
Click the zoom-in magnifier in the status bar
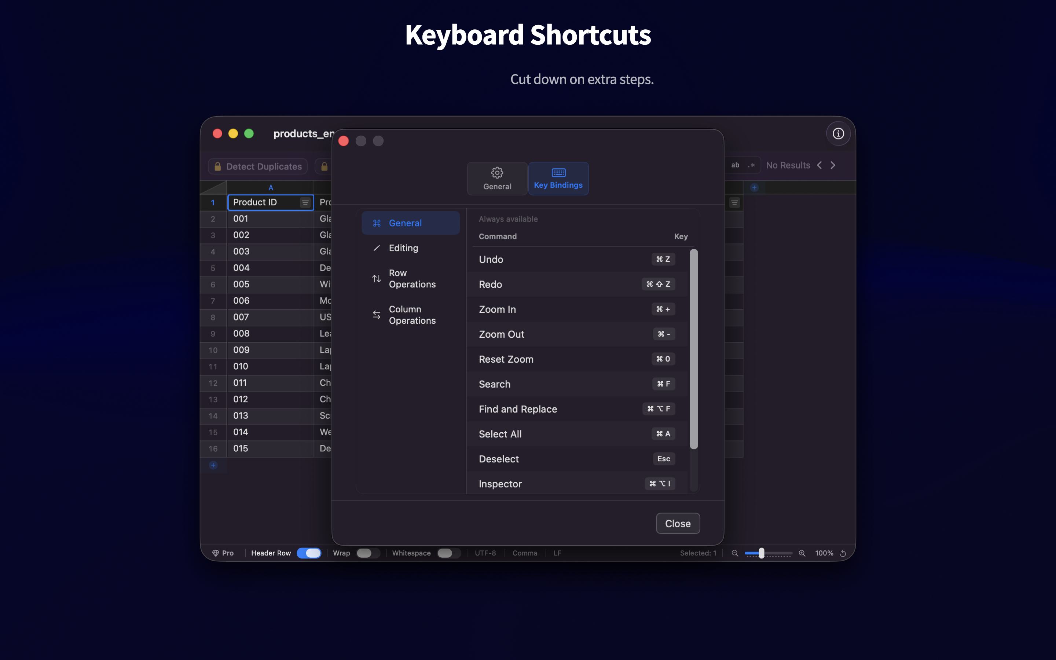(x=803, y=553)
